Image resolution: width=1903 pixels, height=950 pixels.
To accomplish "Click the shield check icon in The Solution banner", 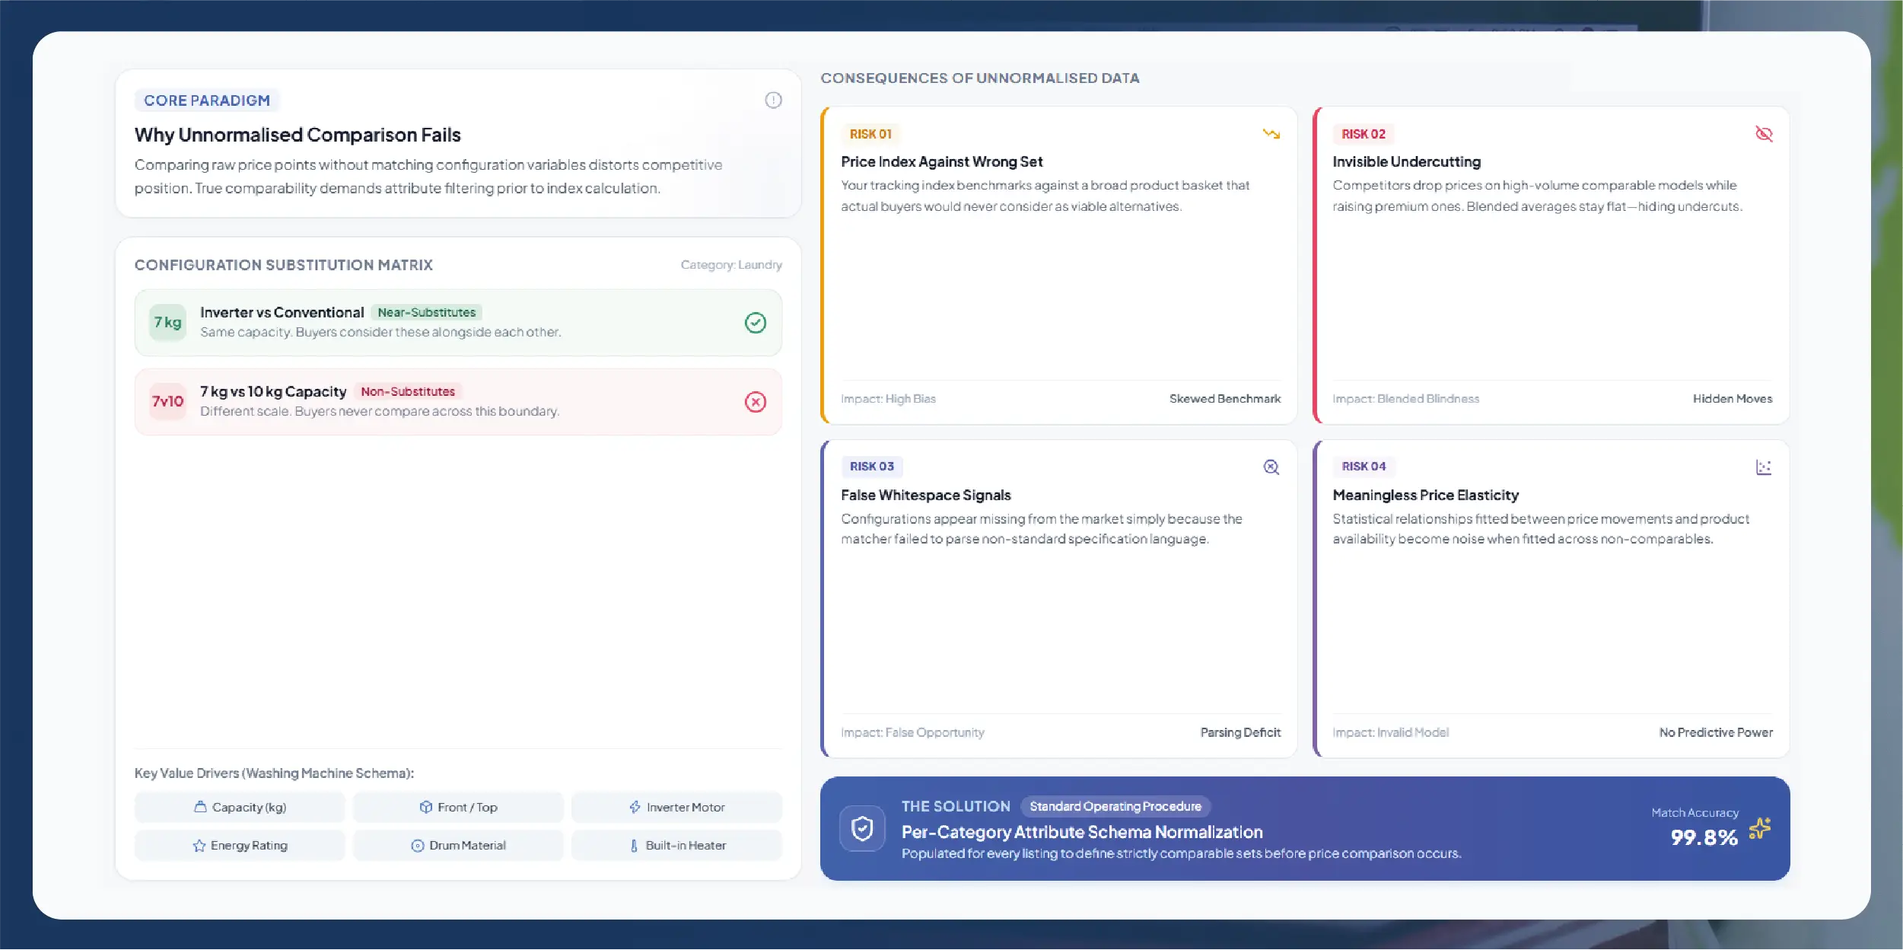I will coord(862,828).
